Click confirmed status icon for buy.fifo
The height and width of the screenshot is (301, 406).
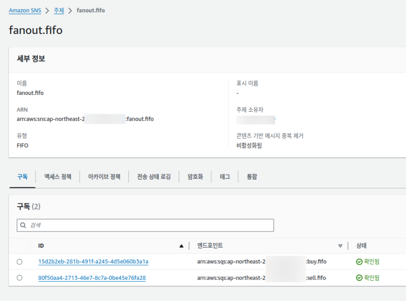pos(359,262)
